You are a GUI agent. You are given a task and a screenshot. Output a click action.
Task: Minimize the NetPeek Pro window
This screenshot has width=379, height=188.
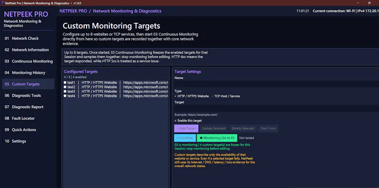point(358,3)
